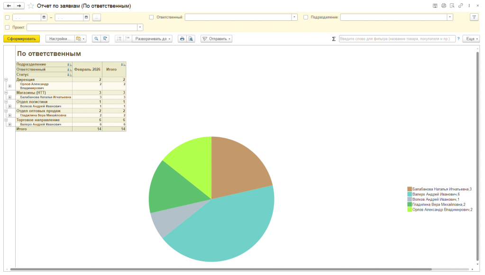
Task: Click Балабанова legend color swatch
Action: (410, 189)
